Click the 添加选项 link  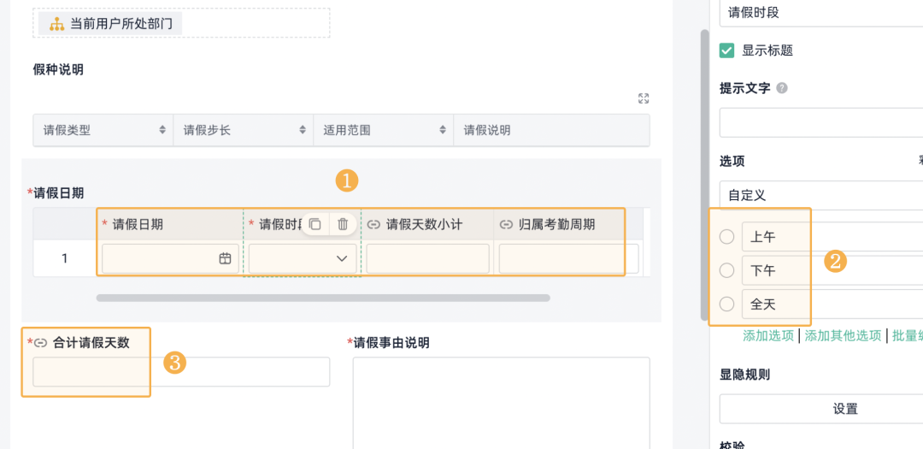[x=768, y=336]
